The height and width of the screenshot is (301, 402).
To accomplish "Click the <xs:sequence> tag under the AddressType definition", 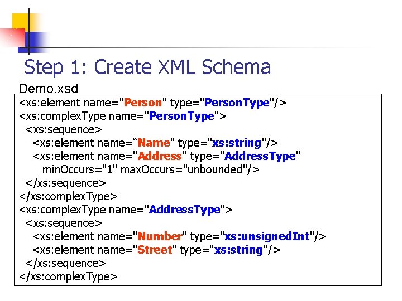I will 64,223.
